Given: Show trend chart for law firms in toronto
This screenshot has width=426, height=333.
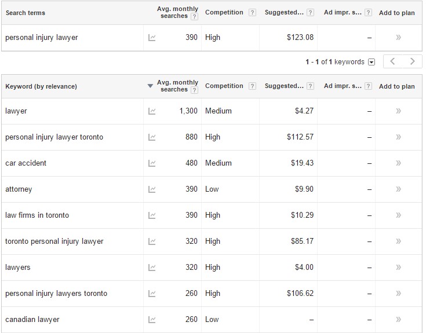Looking at the screenshot, I should (152, 215).
